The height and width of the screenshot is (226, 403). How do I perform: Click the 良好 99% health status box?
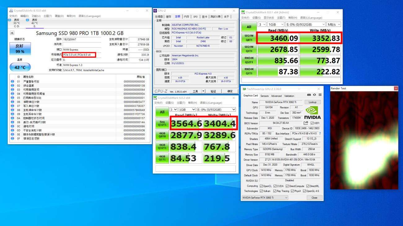(x=20, y=49)
